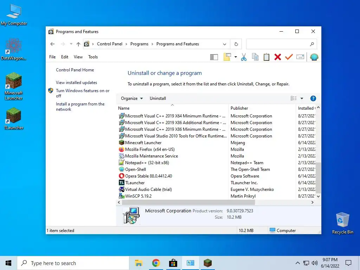
Task: Click the Windows Start button
Action: 8,263
